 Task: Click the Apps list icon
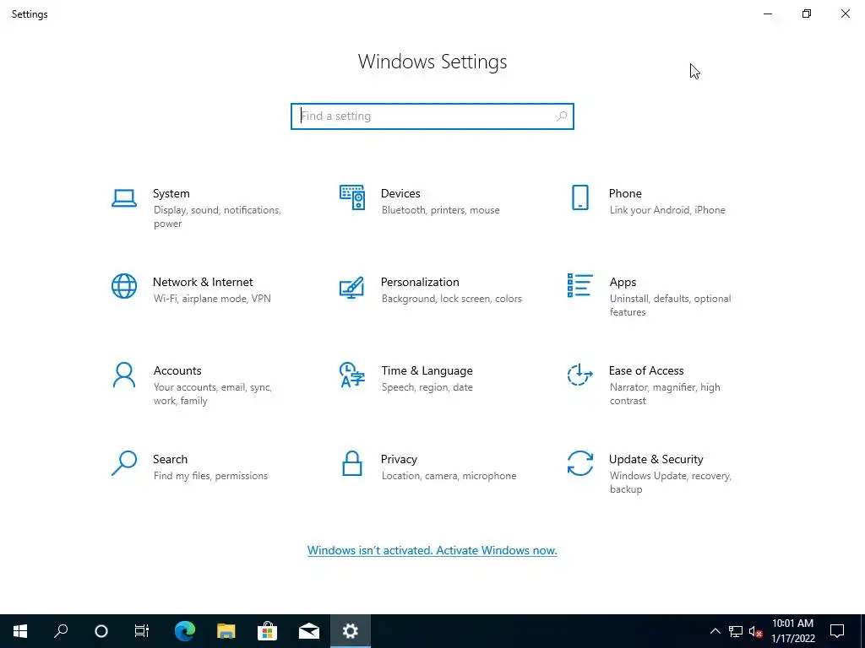click(579, 285)
